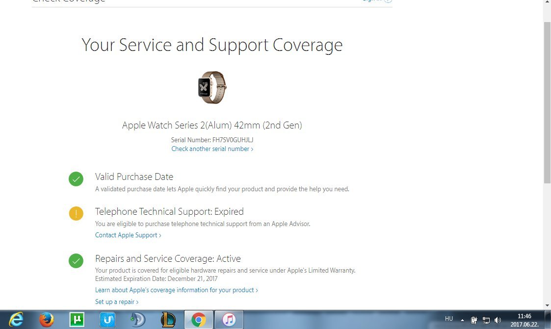Image resolution: width=551 pixels, height=329 pixels.
Task: Open the volume speaker tray icon
Action: [x=498, y=320]
